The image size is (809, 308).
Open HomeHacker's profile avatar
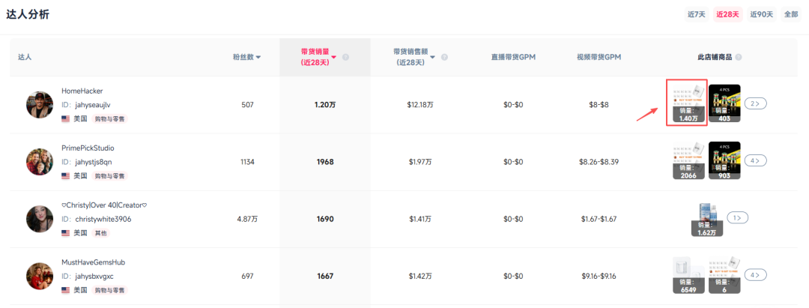pos(40,105)
